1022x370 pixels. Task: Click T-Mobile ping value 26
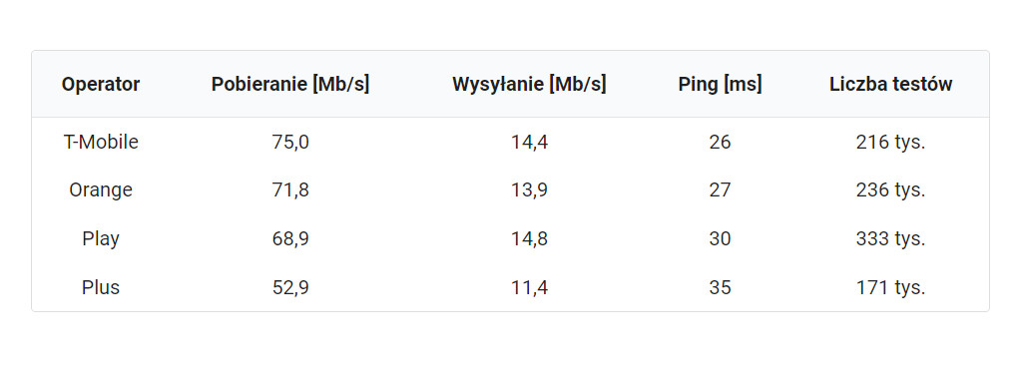pyautogui.click(x=721, y=142)
